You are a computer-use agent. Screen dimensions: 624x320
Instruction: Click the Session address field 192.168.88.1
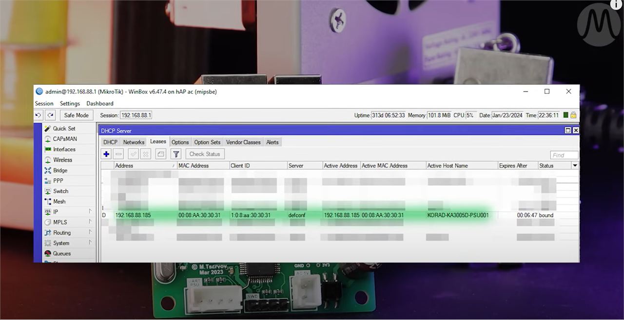[x=136, y=115]
